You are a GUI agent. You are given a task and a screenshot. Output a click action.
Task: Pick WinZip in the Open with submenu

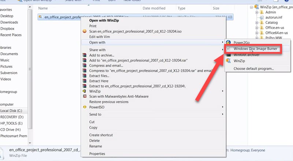coord(239,61)
